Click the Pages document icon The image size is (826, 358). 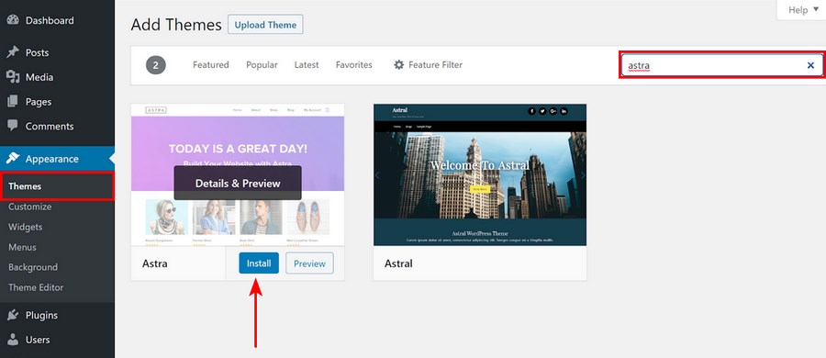13,101
